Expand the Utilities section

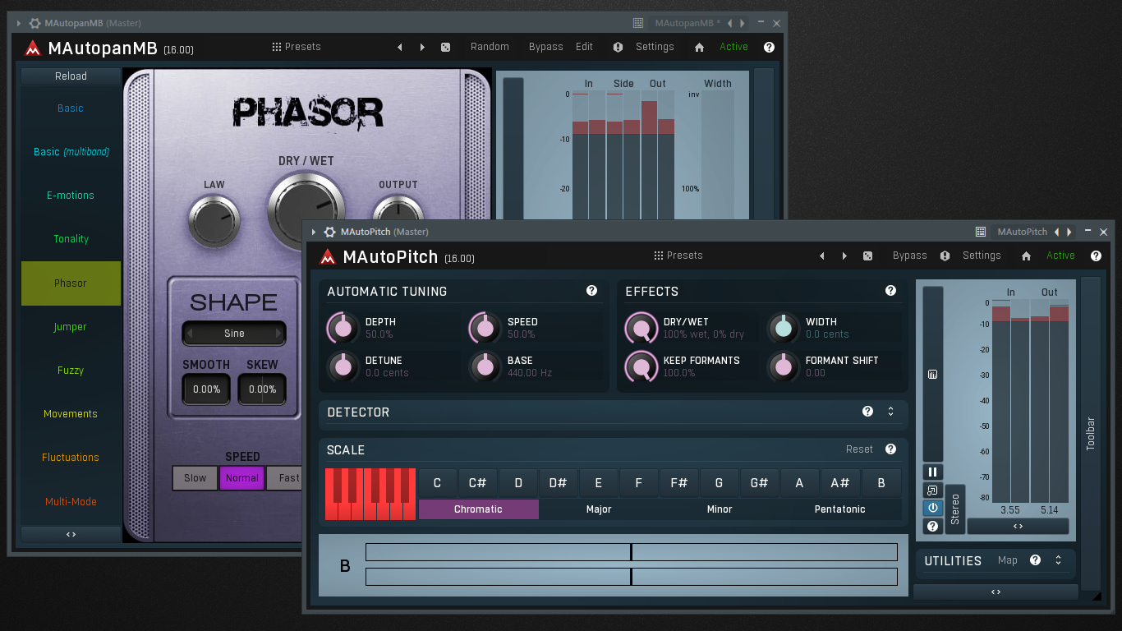click(x=1058, y=560)
